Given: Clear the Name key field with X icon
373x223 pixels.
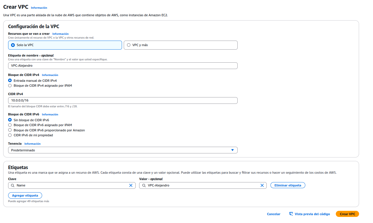Looking at the screenshot, I should tap(131, 185).
